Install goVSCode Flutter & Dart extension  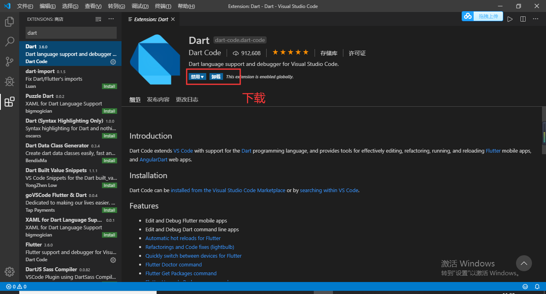point(109,210)
